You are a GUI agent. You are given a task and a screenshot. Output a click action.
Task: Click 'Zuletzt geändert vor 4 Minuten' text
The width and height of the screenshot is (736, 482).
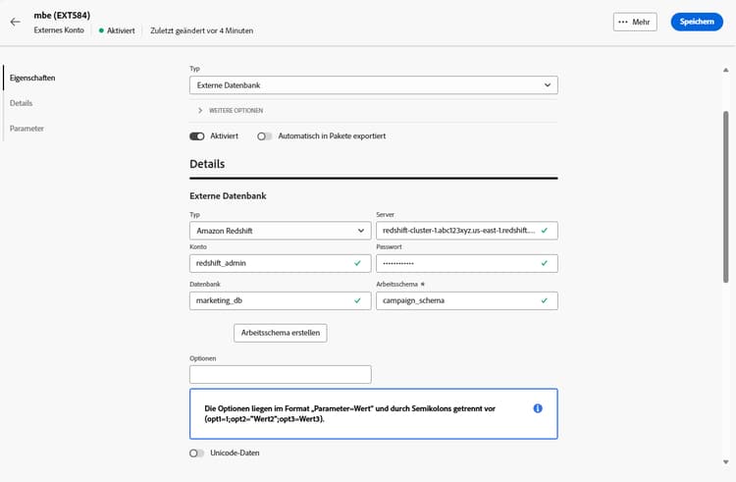pyautogui.click(x=202, y=30)
